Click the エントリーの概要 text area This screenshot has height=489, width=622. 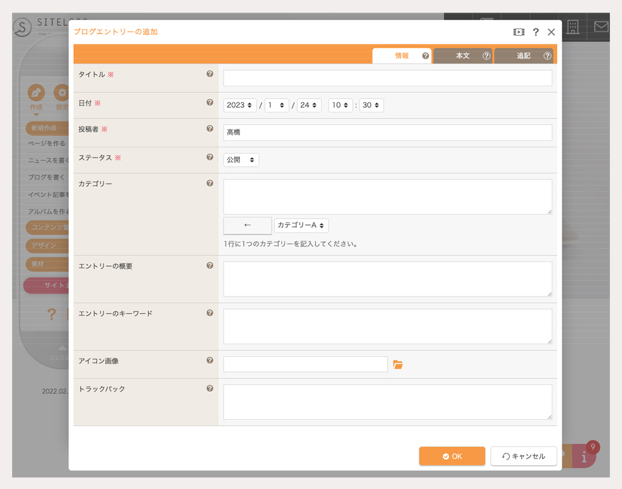(388, 279)
